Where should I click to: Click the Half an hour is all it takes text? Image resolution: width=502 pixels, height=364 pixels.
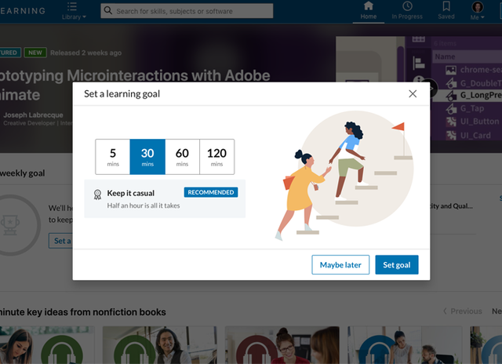pos(144,206)
